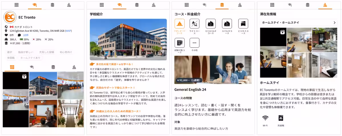342x136 pixels.
Task: Click the map pin icon beside the address
Action: coord(6,31)
